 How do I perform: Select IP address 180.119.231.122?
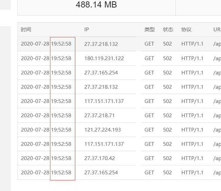(104, 58)
